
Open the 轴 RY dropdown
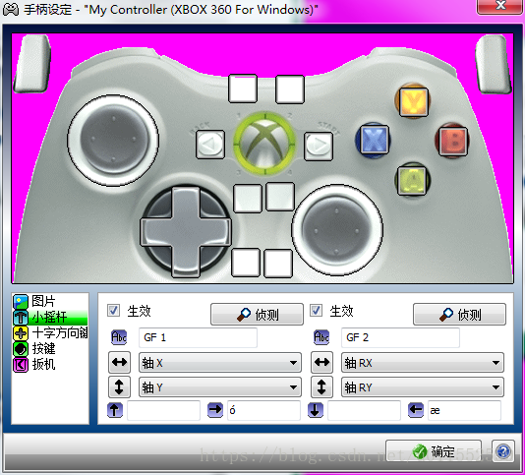click(x=423, y=387)
